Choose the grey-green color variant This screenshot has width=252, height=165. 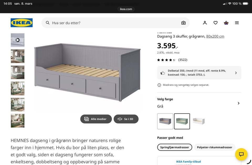coord(182,121)
